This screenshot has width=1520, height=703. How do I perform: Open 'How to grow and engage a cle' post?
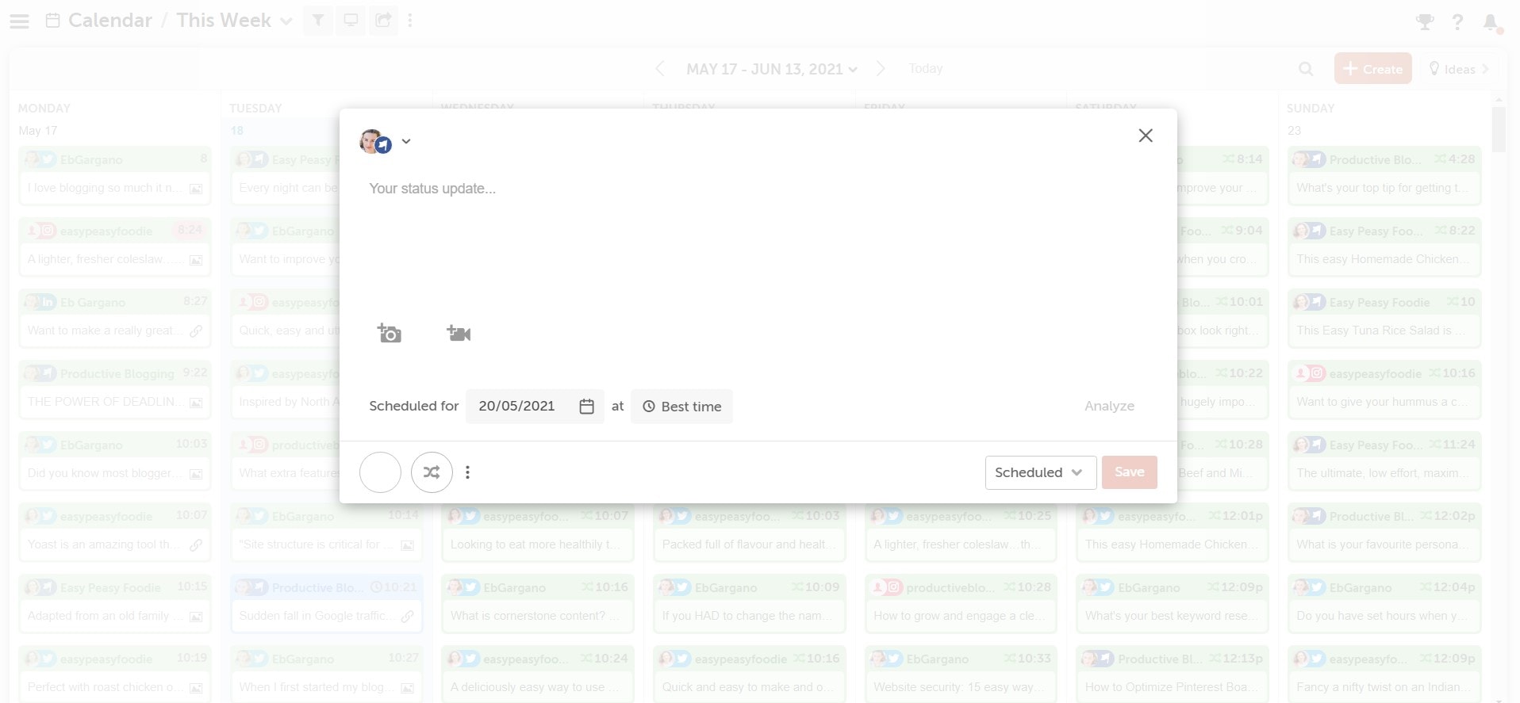[961, 602]
